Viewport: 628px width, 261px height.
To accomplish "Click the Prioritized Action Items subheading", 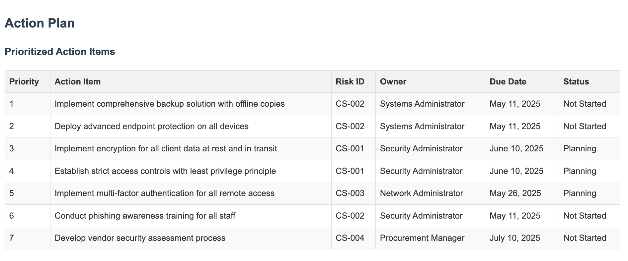I will pyautogui.click(x=60, y=52).
